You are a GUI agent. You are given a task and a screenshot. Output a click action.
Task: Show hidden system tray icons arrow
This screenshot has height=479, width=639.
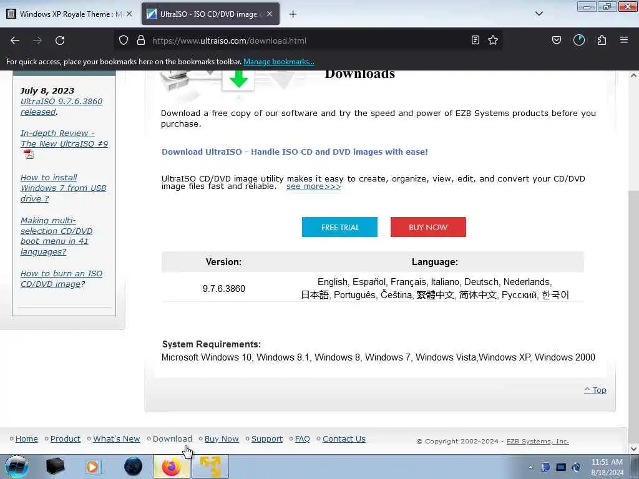click(530, 467)
